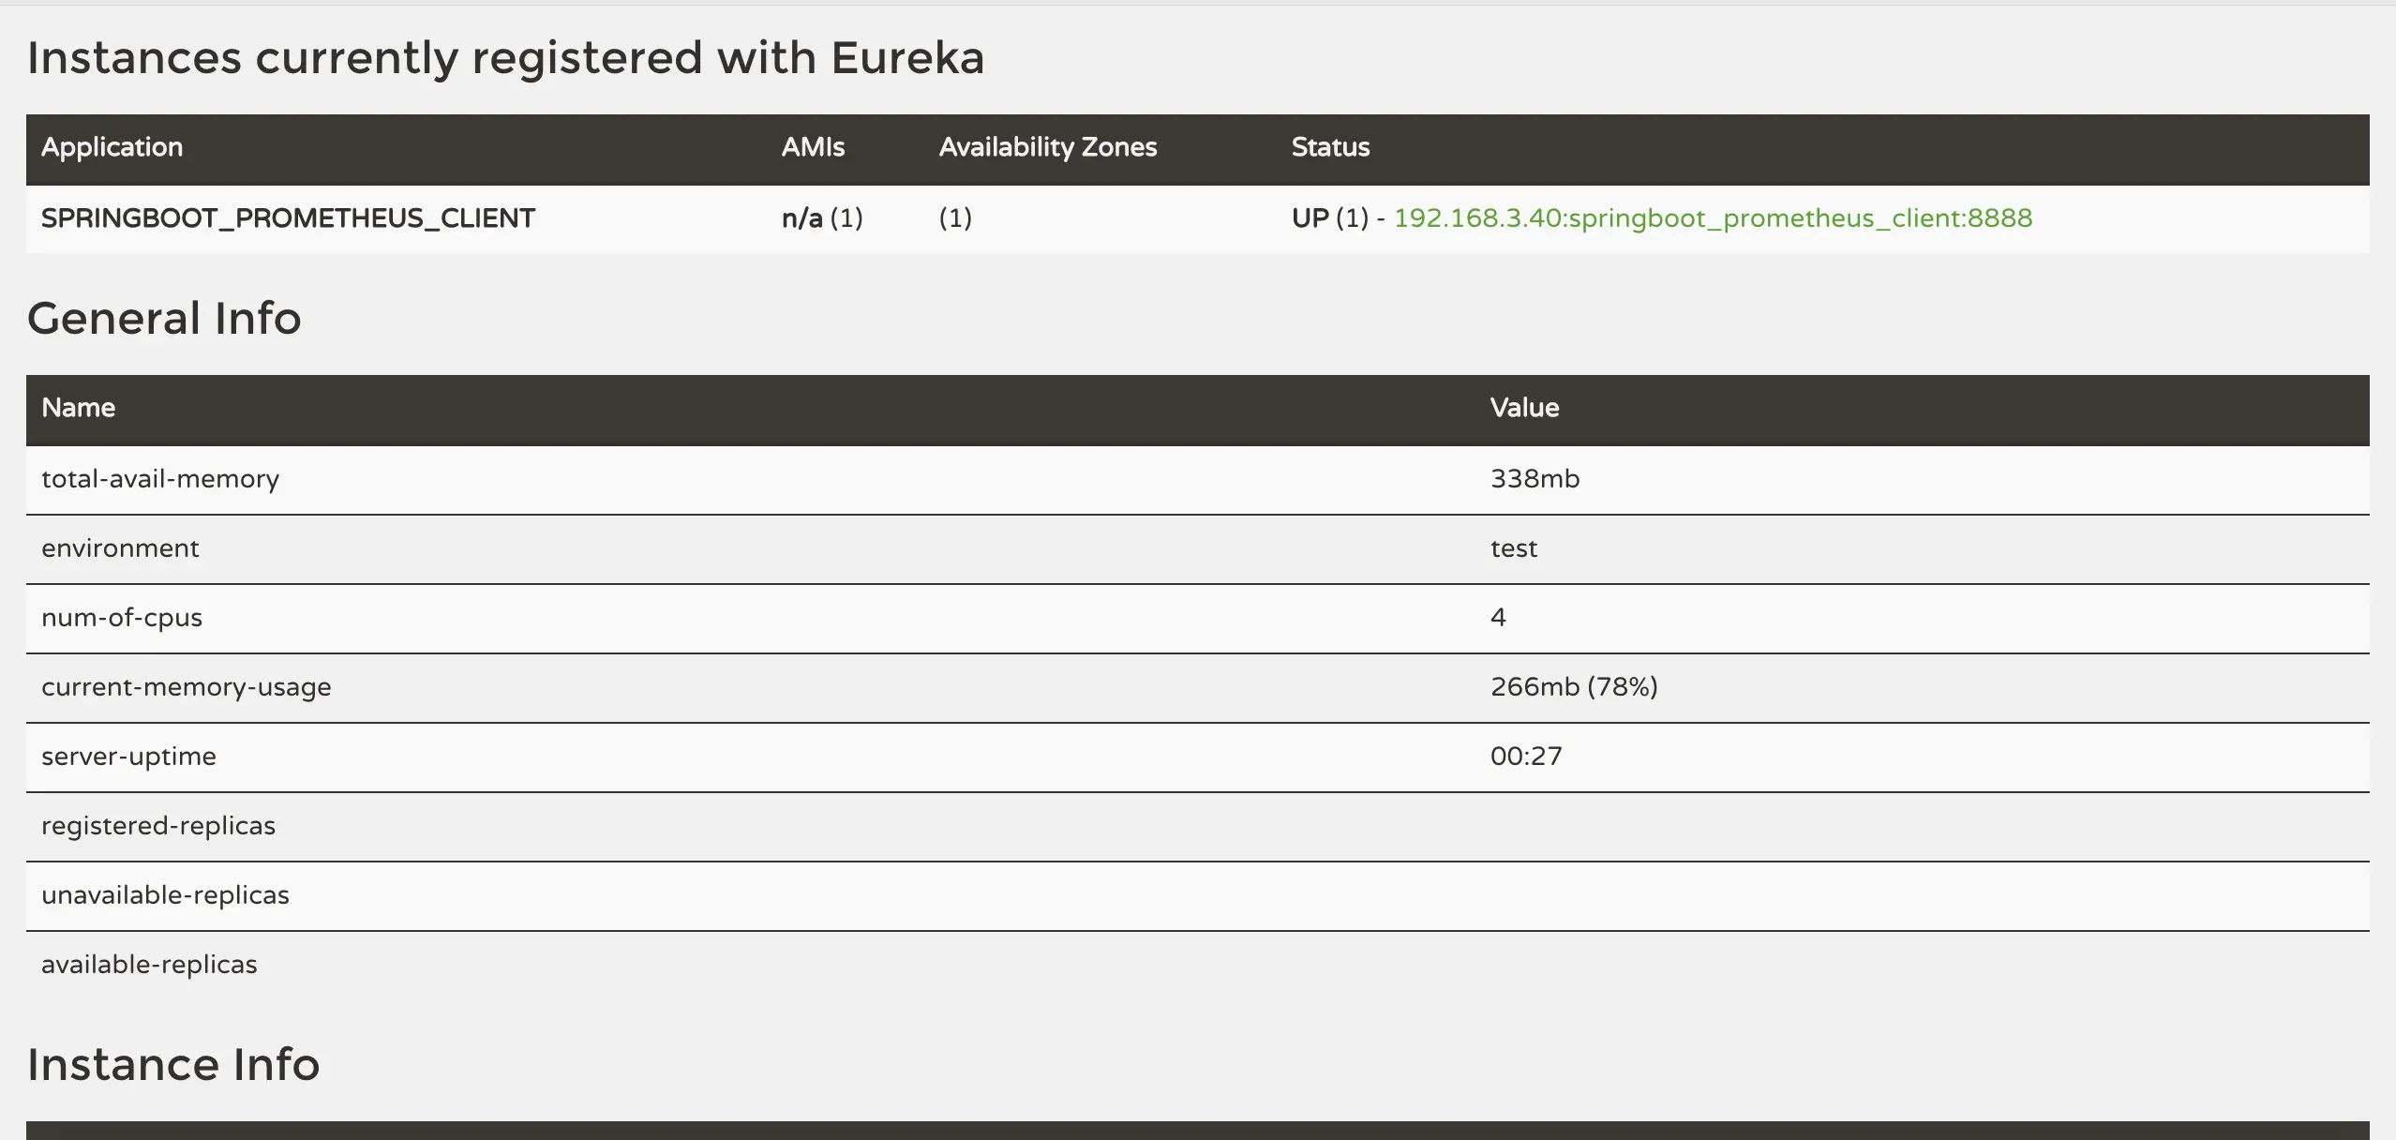Click the total-avail-memory row label
This screenshot has height=1140, width=2396.
[160, 479]
